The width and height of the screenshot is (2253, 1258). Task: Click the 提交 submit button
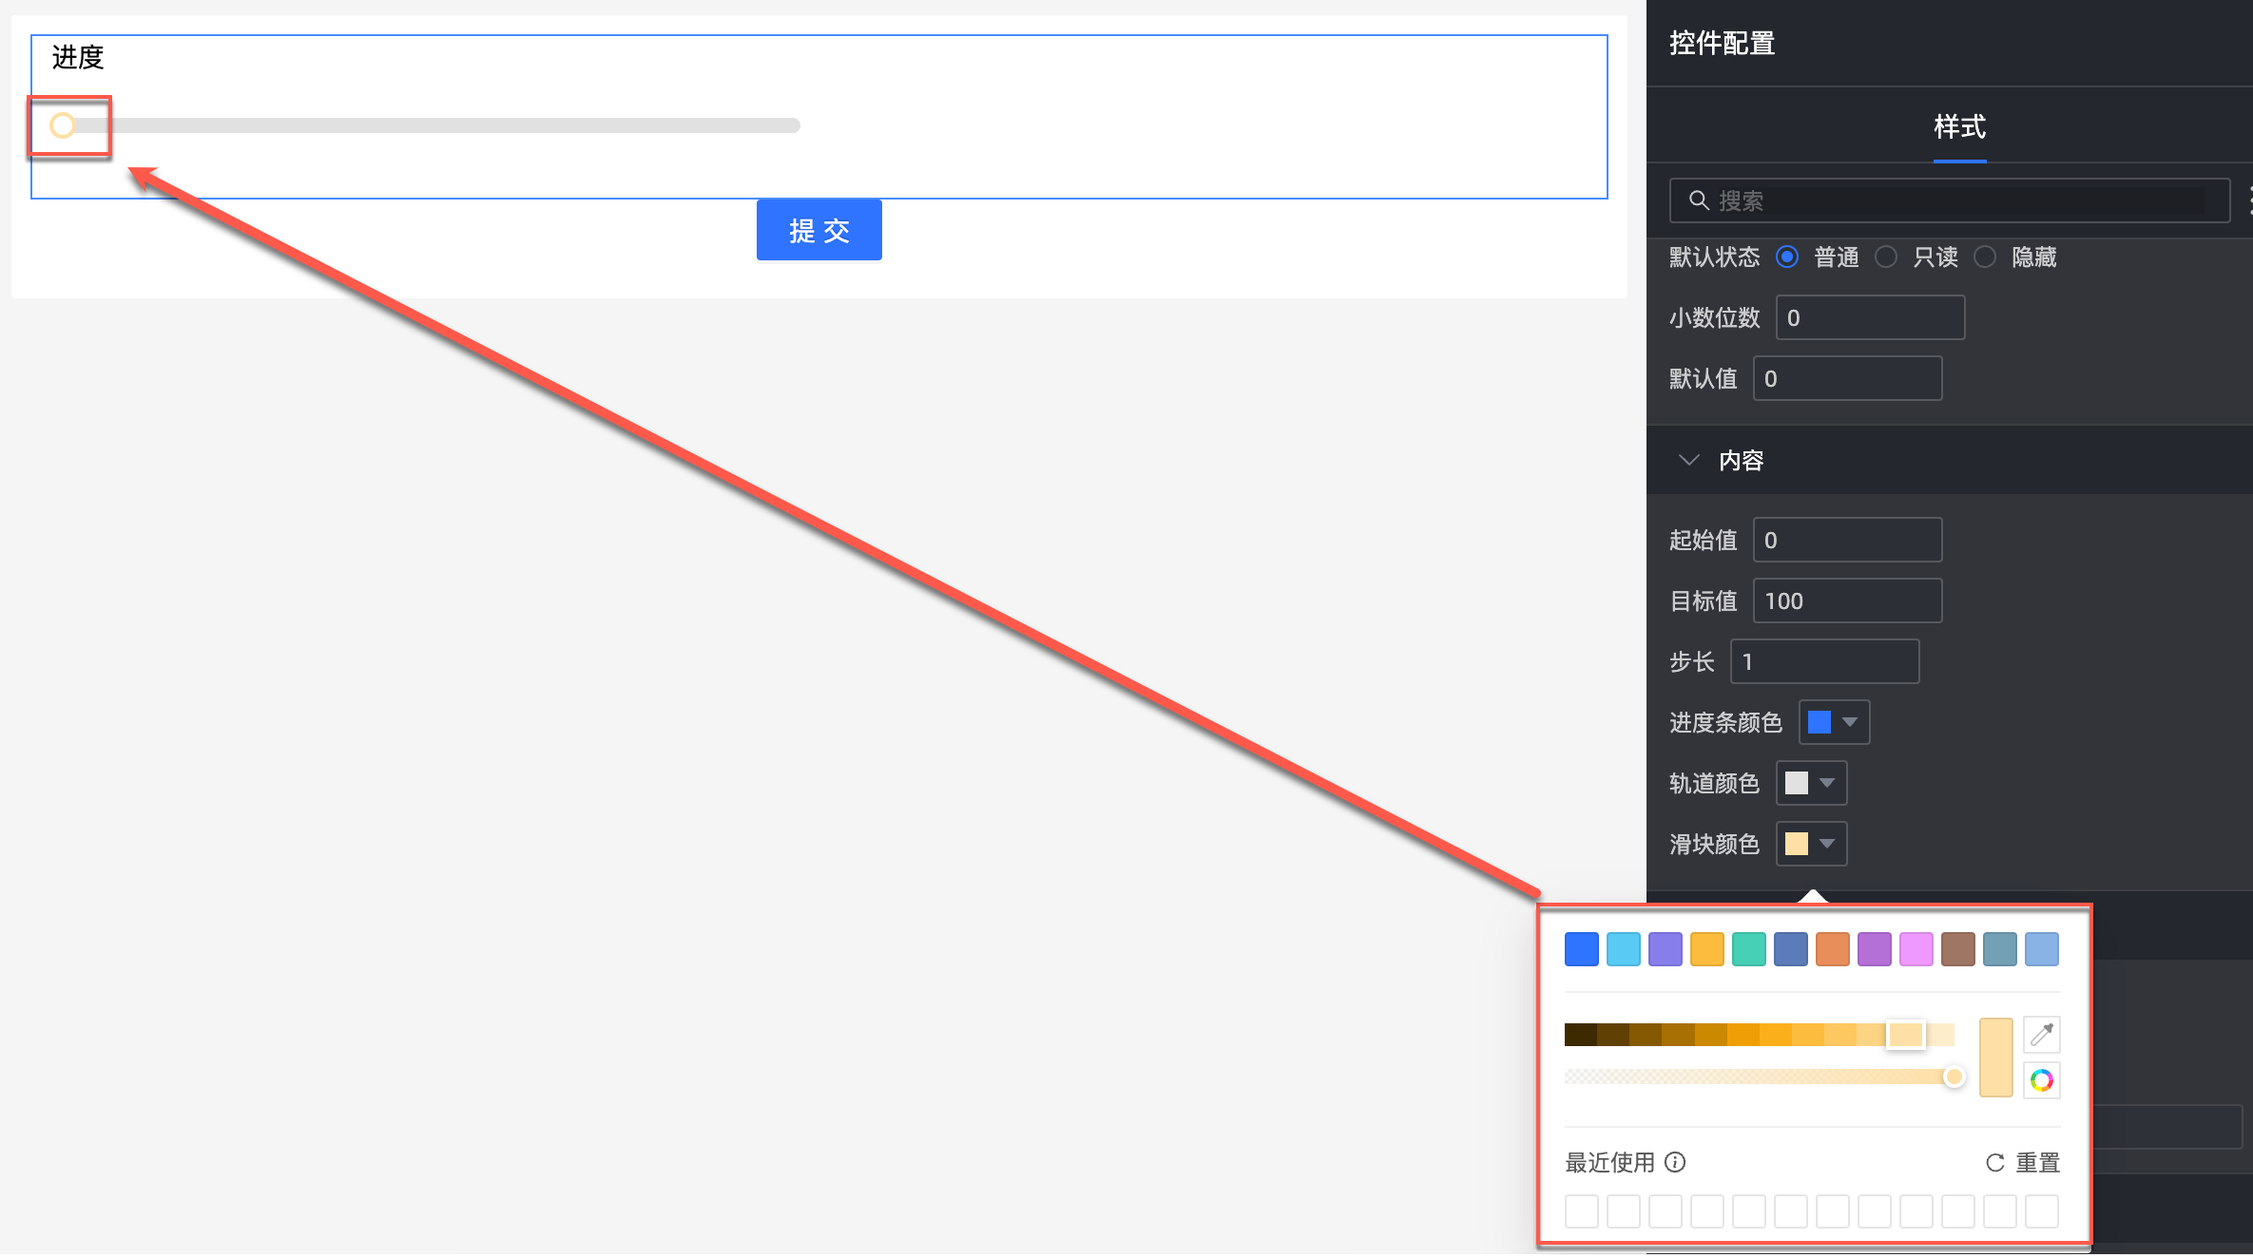[818, 230]
